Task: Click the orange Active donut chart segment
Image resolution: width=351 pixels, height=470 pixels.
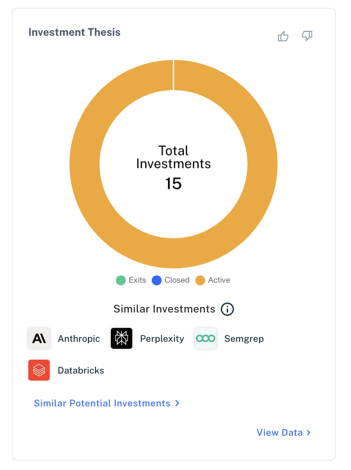Action: click(262, 164)
